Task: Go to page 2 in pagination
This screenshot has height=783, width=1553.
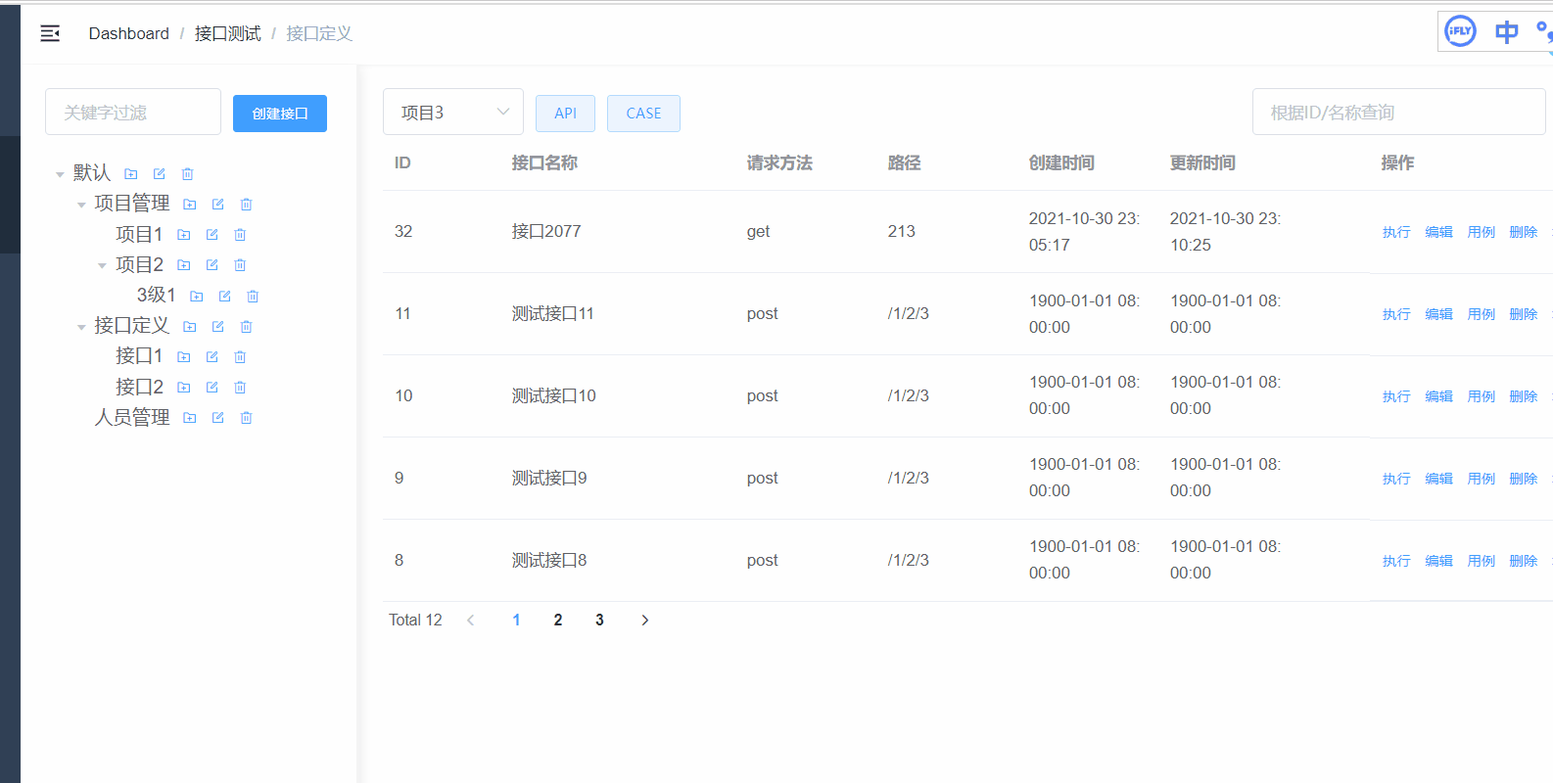Action: point(558,620)
